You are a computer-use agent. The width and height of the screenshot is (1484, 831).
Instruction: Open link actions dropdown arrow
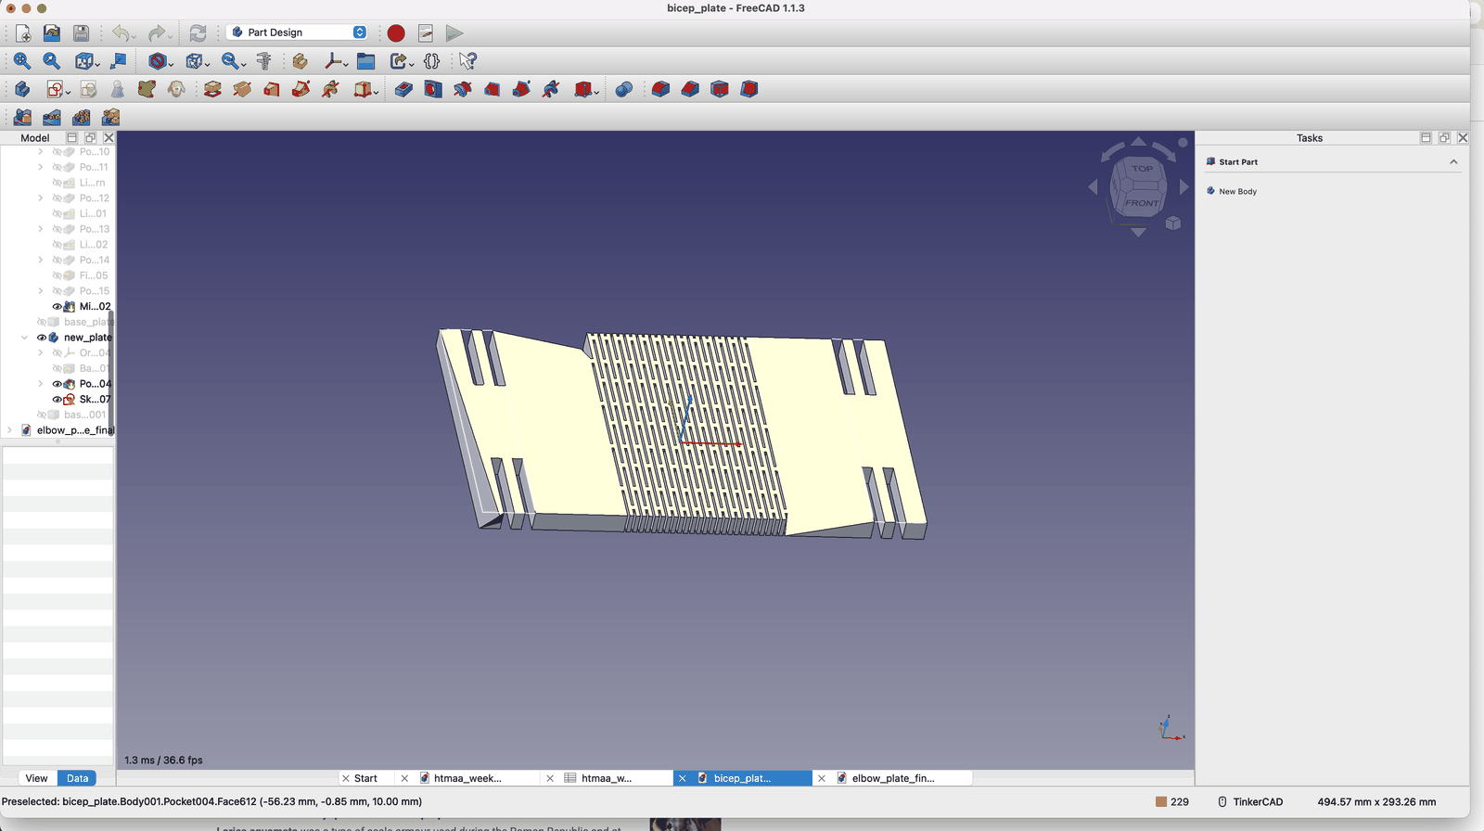[411, 64]
